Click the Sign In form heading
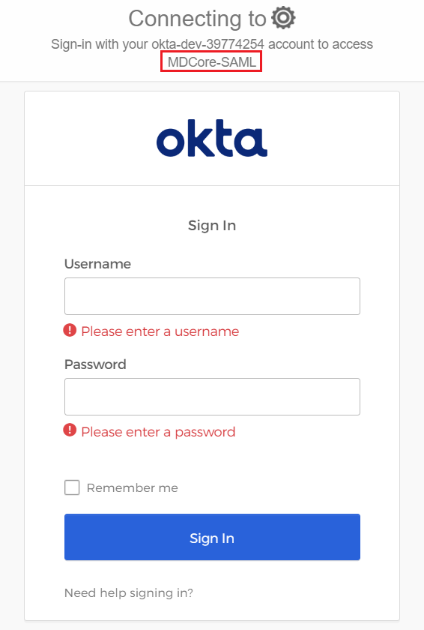Screen dimensions: 424x630 pyautogui.click(x=212, y=226)
